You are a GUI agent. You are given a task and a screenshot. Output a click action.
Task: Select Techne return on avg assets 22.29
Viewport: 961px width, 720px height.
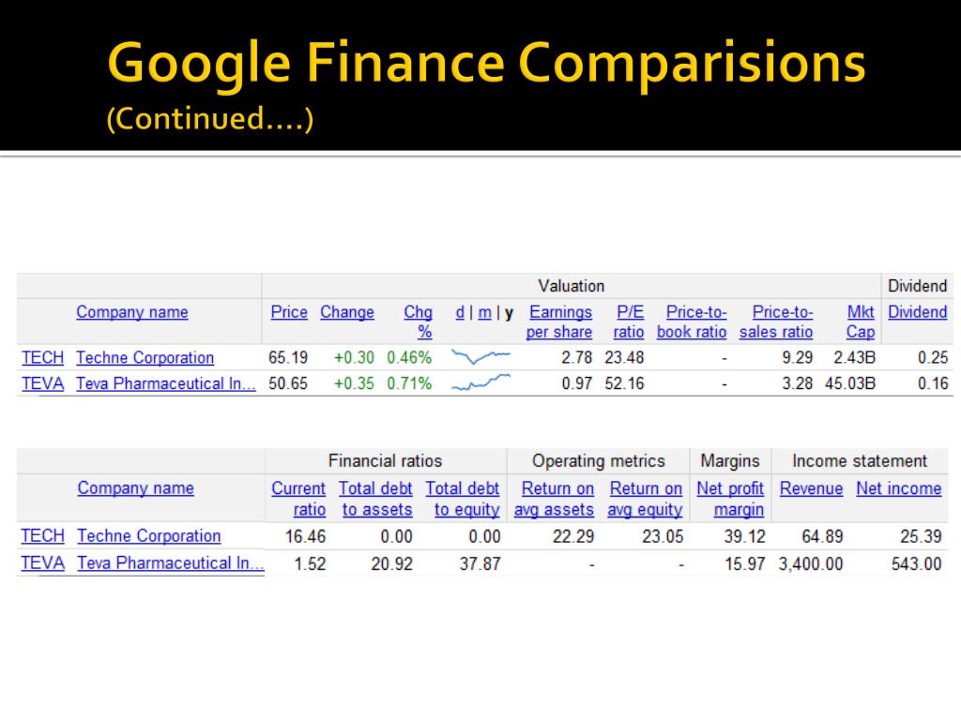pyautogui.click(x=573, y=537)
